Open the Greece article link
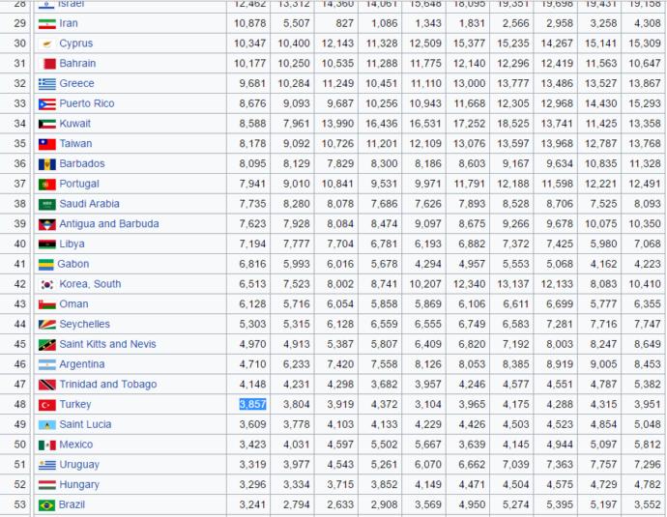 76,83
